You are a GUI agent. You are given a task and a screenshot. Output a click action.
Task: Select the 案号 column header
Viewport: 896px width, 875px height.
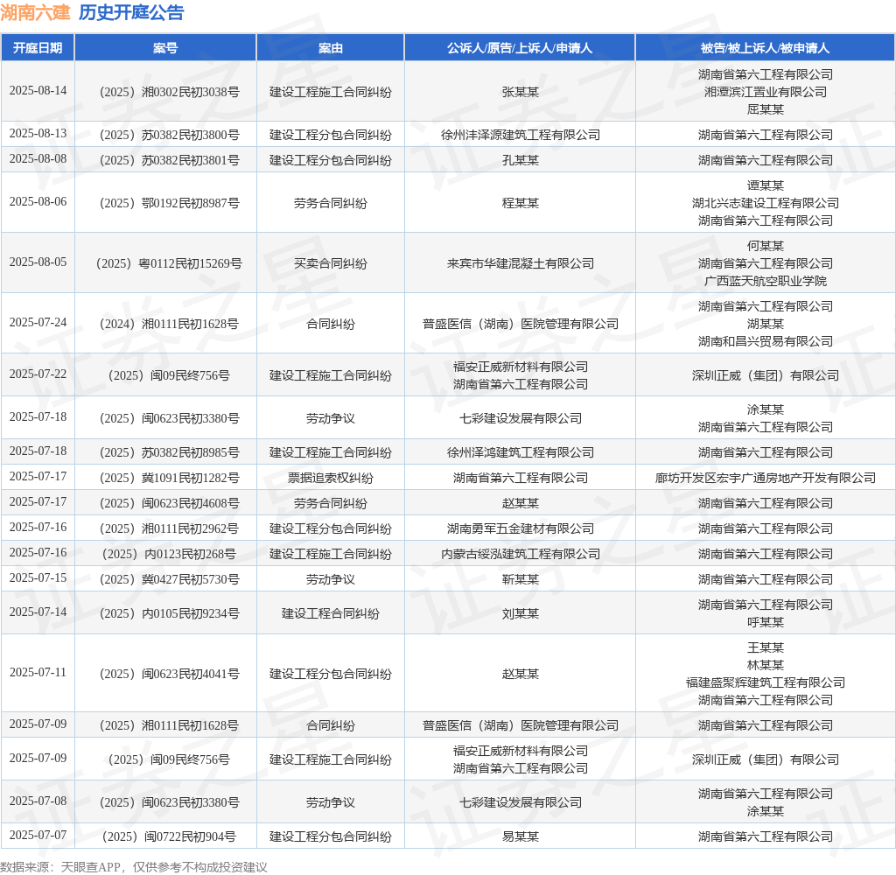(x=165, y=48)
